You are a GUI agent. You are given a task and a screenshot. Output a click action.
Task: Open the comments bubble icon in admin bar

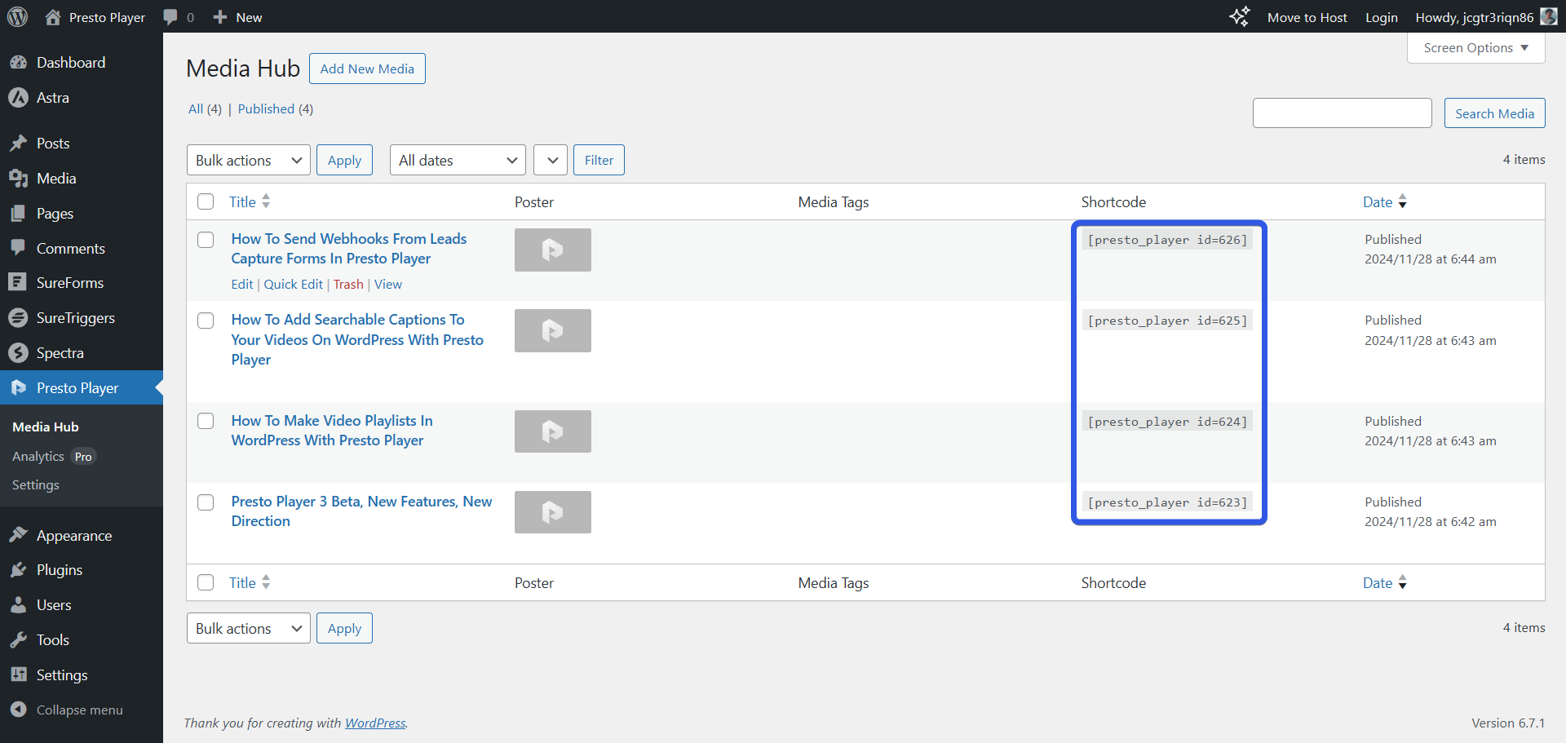170,17
